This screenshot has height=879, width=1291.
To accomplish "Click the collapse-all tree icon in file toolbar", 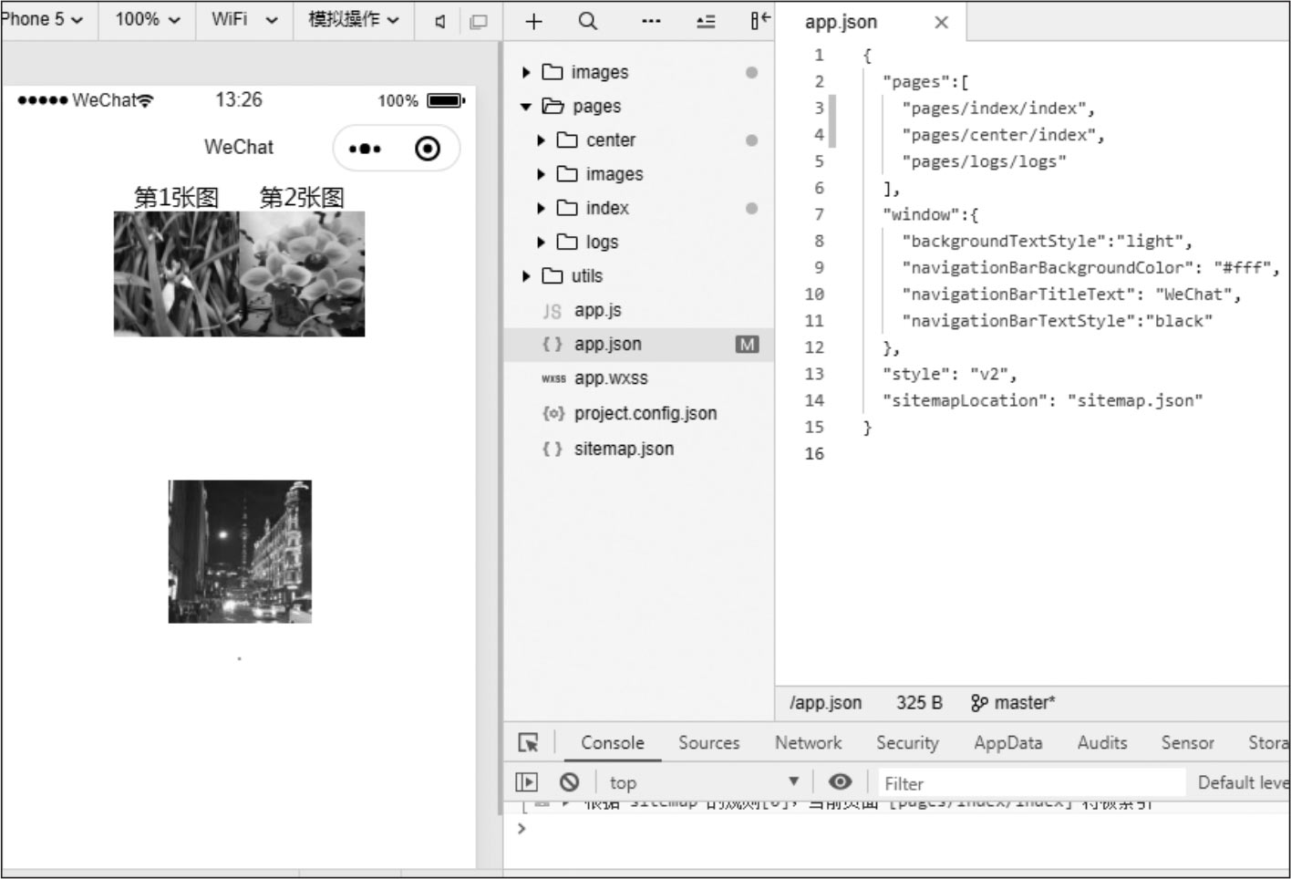I will click(x=706, y=21).
